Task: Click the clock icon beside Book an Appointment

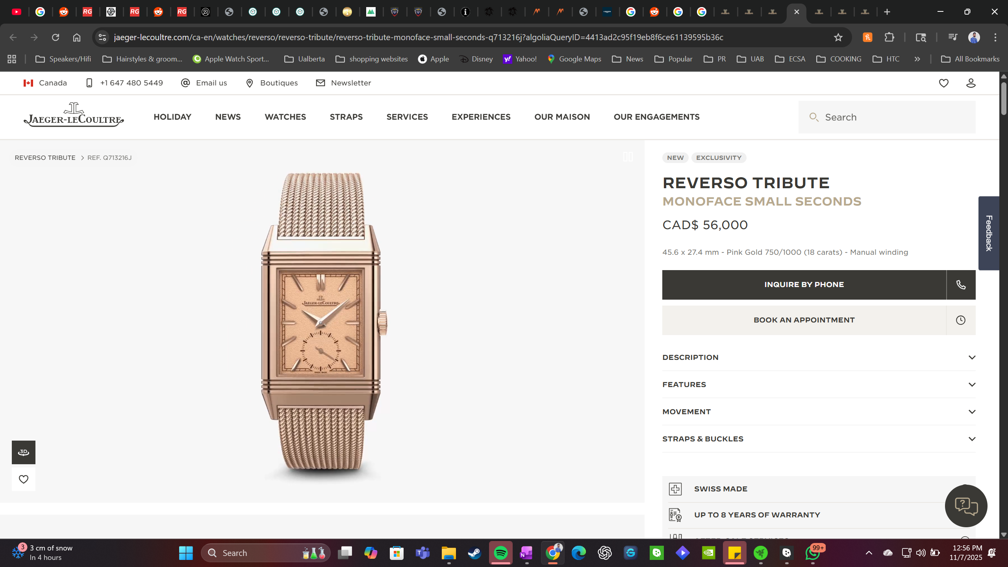Action: [961, 320]
